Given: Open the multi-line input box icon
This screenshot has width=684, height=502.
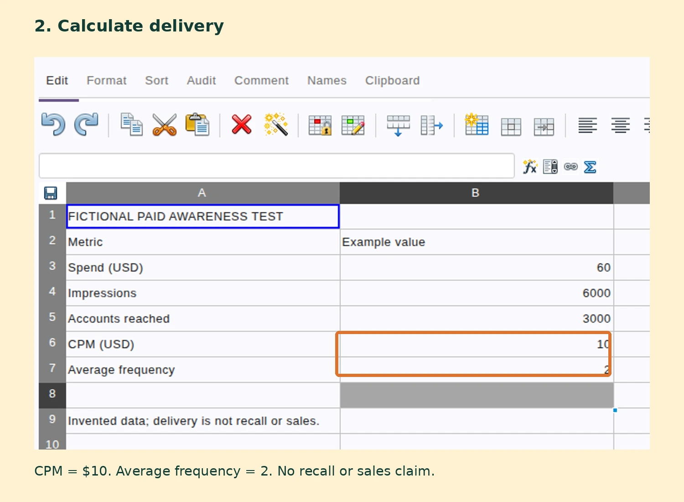Looking at the screenshot, I should pos(550,167).
